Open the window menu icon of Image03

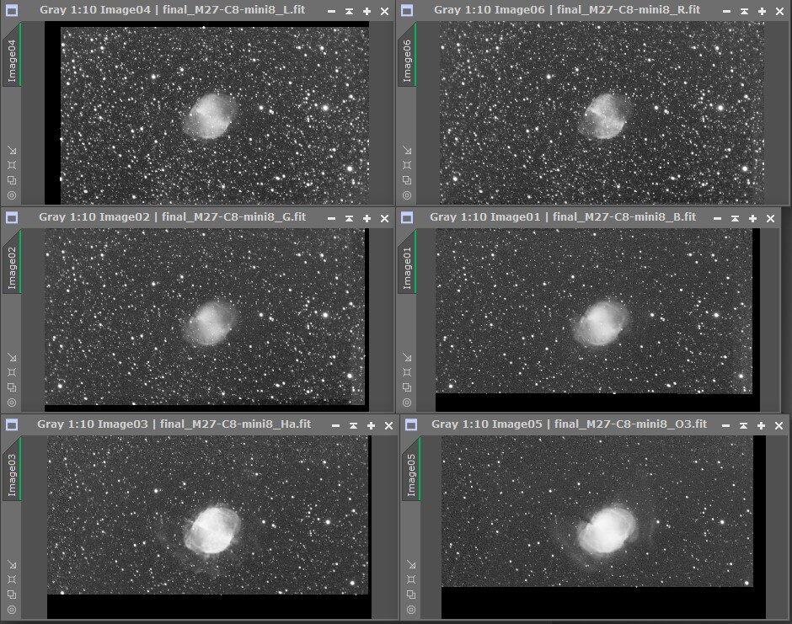[x=12, y=424]
